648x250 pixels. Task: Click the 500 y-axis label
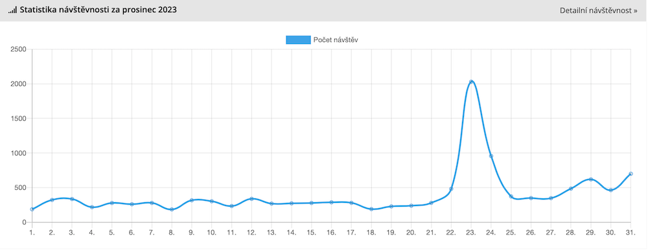20,188
